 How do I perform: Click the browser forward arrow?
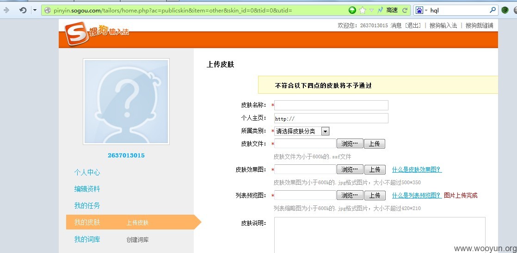tap(6, 10)
